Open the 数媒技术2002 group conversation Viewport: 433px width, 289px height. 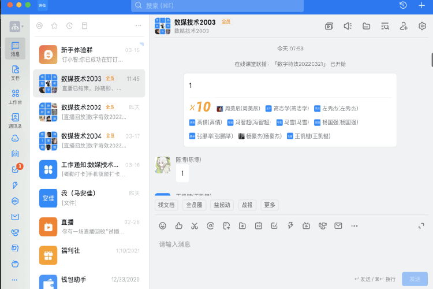click(x=89, y=112)
